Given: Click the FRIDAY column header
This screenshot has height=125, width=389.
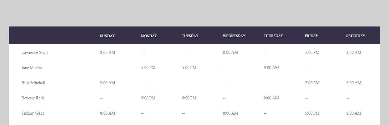Looking at the screenshot, I should (x=311, y=36).
